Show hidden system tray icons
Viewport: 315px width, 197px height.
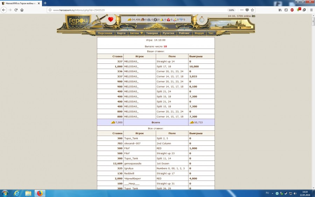coord(273,193)
